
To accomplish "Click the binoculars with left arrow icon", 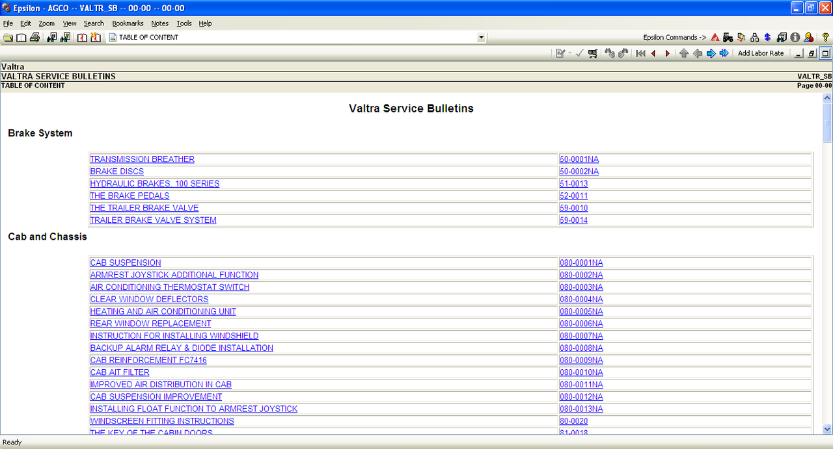I will coord(610,53).
